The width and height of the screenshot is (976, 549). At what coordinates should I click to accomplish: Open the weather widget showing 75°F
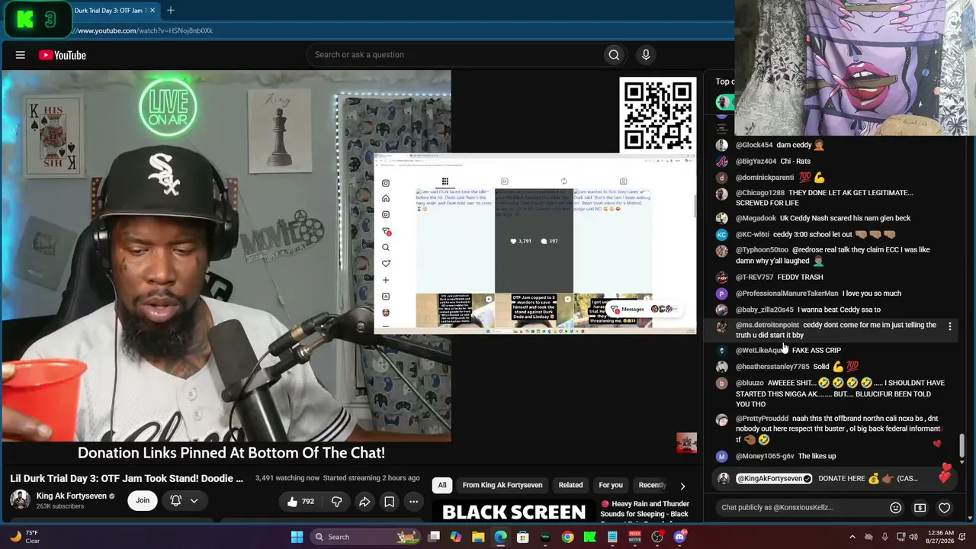pos(24,537)
